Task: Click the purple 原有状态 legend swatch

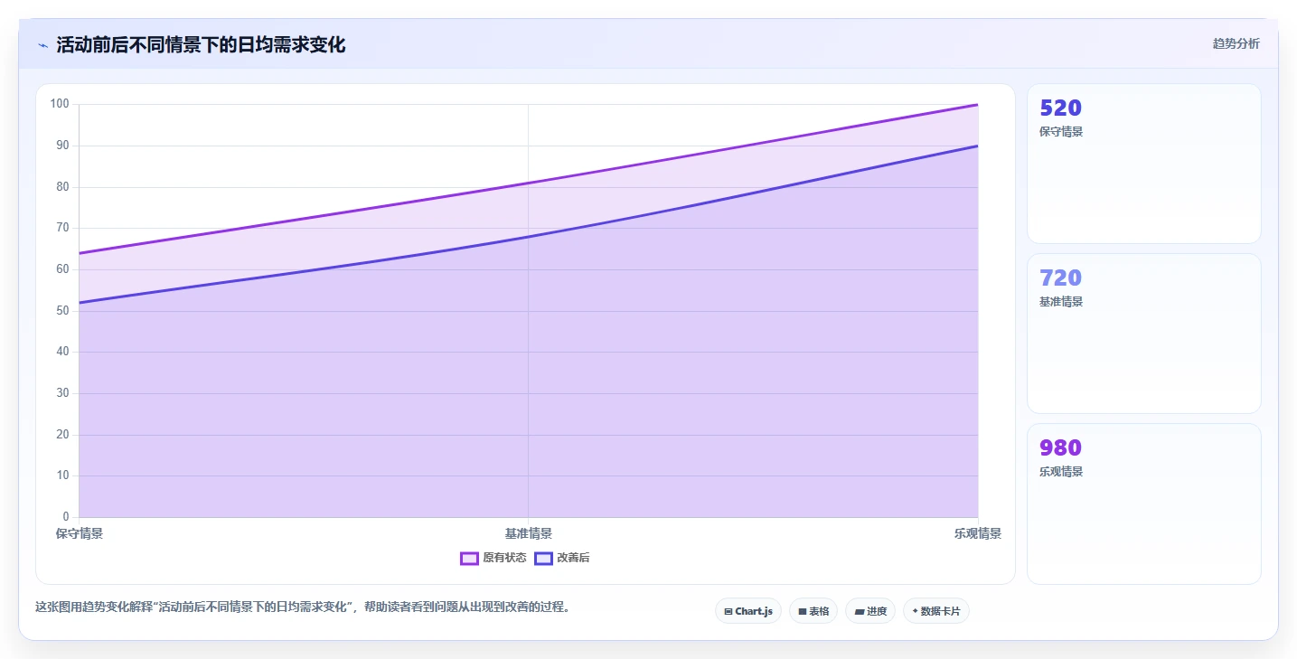Action: 469,559
